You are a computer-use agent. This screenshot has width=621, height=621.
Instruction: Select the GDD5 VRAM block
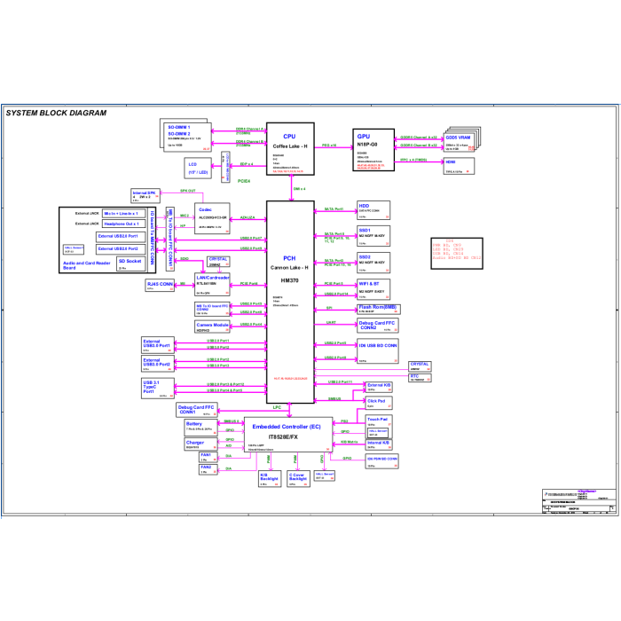459,143
